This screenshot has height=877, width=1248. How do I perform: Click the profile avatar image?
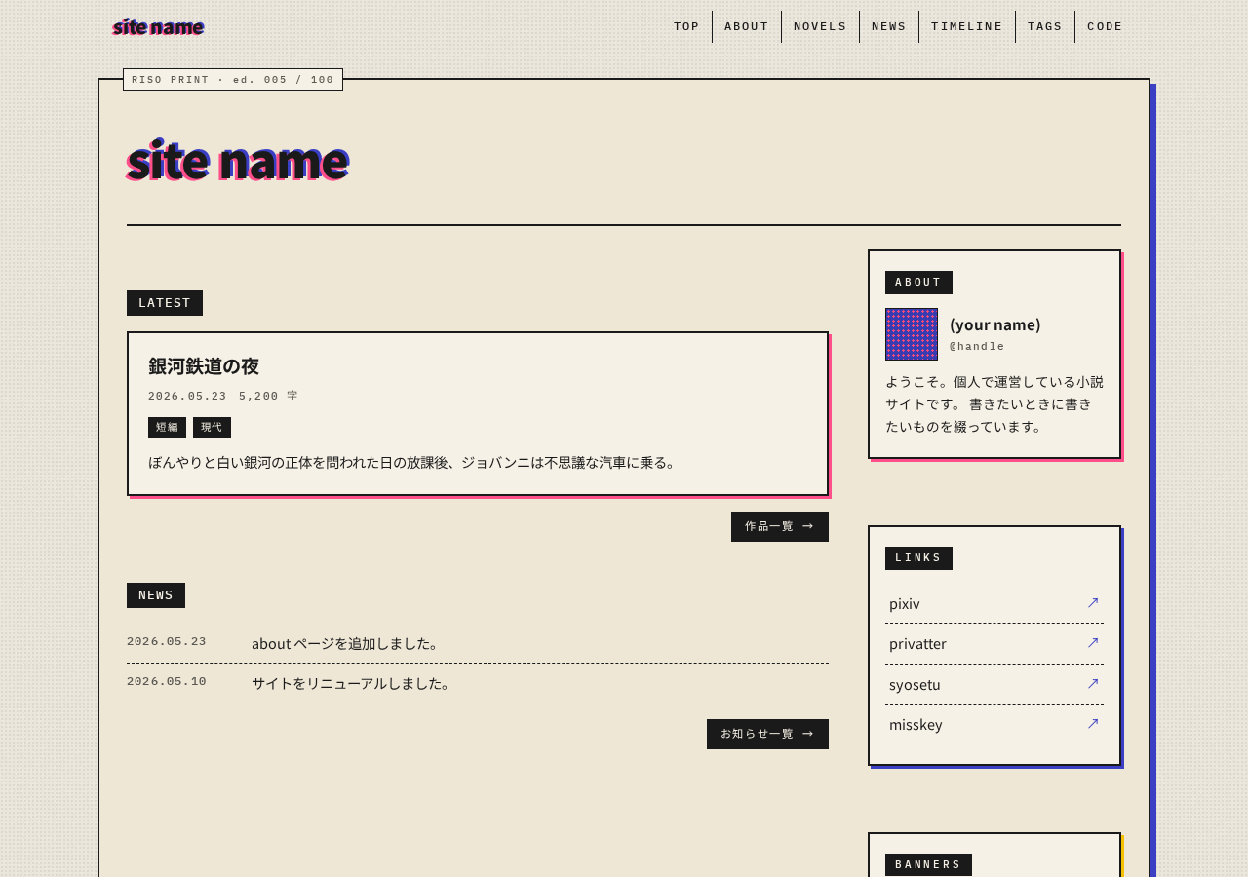(912, 334)
